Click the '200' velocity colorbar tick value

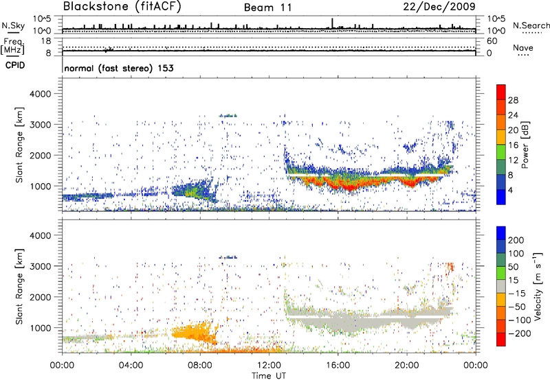[x=516, y=240]
